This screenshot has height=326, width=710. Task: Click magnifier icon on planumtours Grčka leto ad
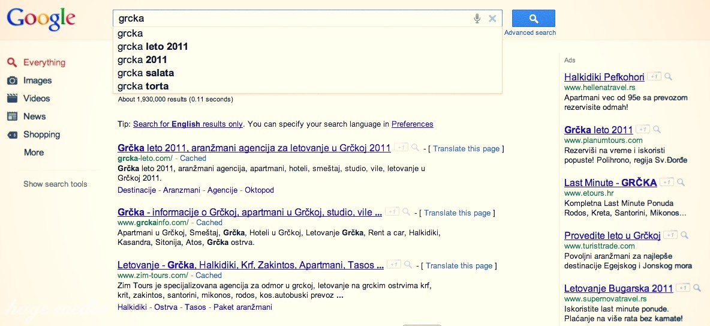coord(657,129)
